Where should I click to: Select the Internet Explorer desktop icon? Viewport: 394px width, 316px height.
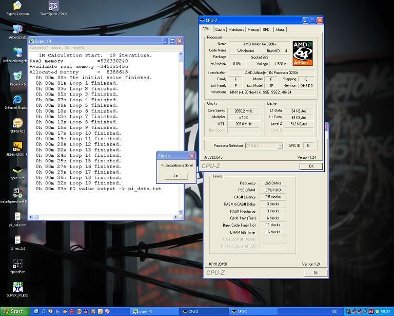[x=17, y=99]
